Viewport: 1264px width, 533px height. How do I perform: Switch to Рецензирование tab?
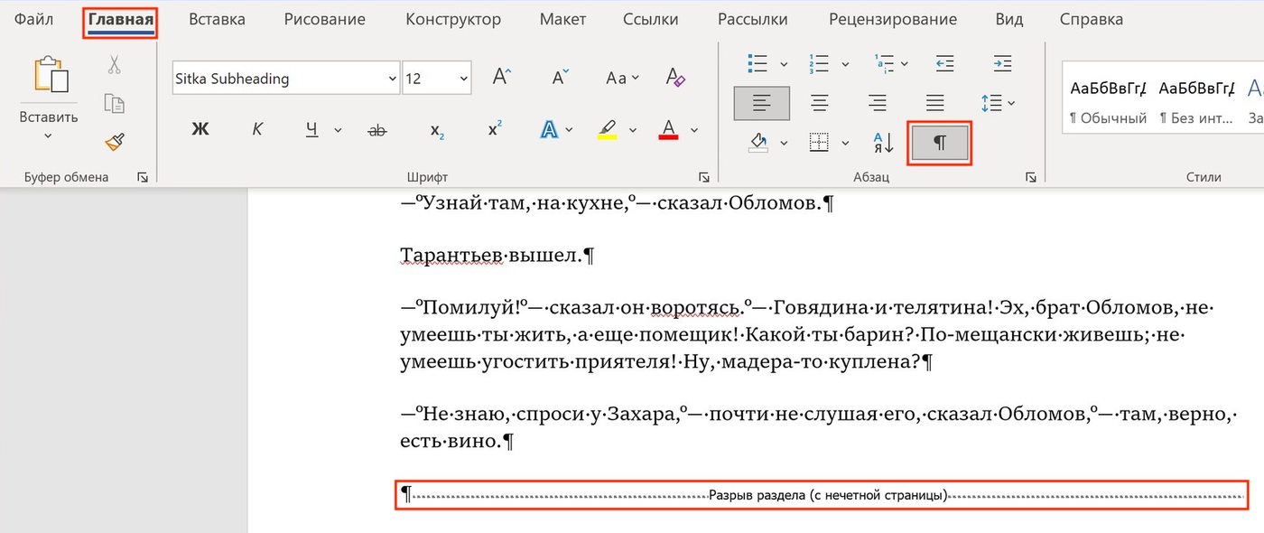(892, 19)
